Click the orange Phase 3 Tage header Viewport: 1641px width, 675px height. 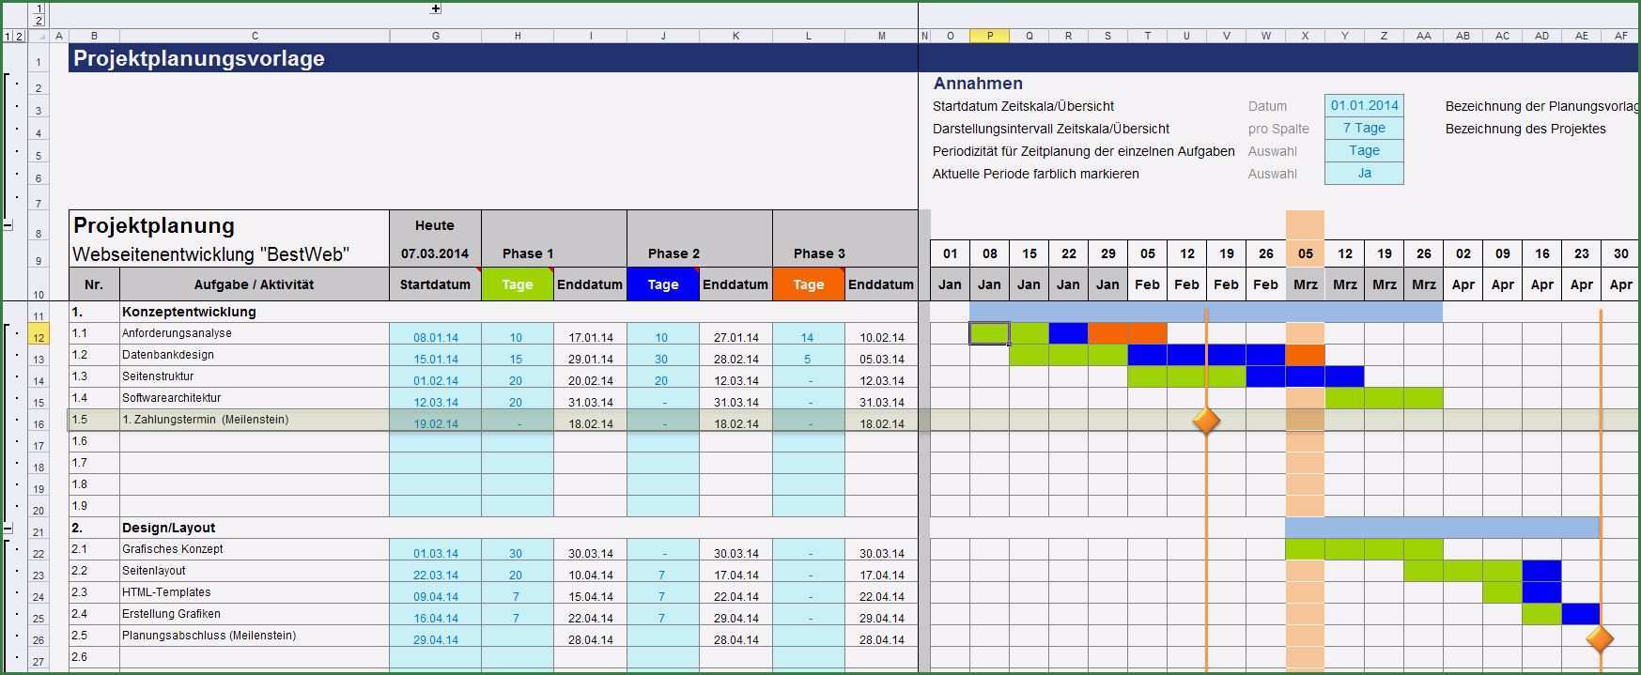click(808, 284)
